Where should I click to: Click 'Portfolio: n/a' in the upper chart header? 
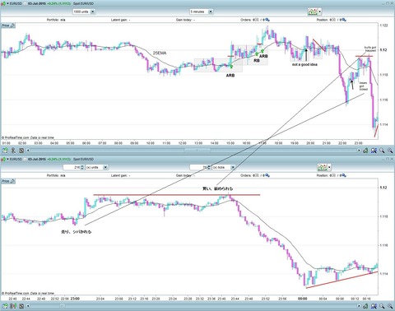[x=56, y=20]
